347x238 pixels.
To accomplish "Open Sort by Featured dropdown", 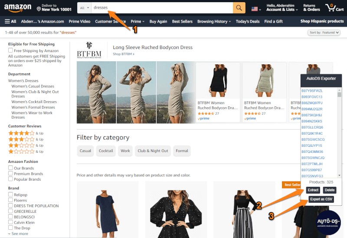I will coord(324,32).
